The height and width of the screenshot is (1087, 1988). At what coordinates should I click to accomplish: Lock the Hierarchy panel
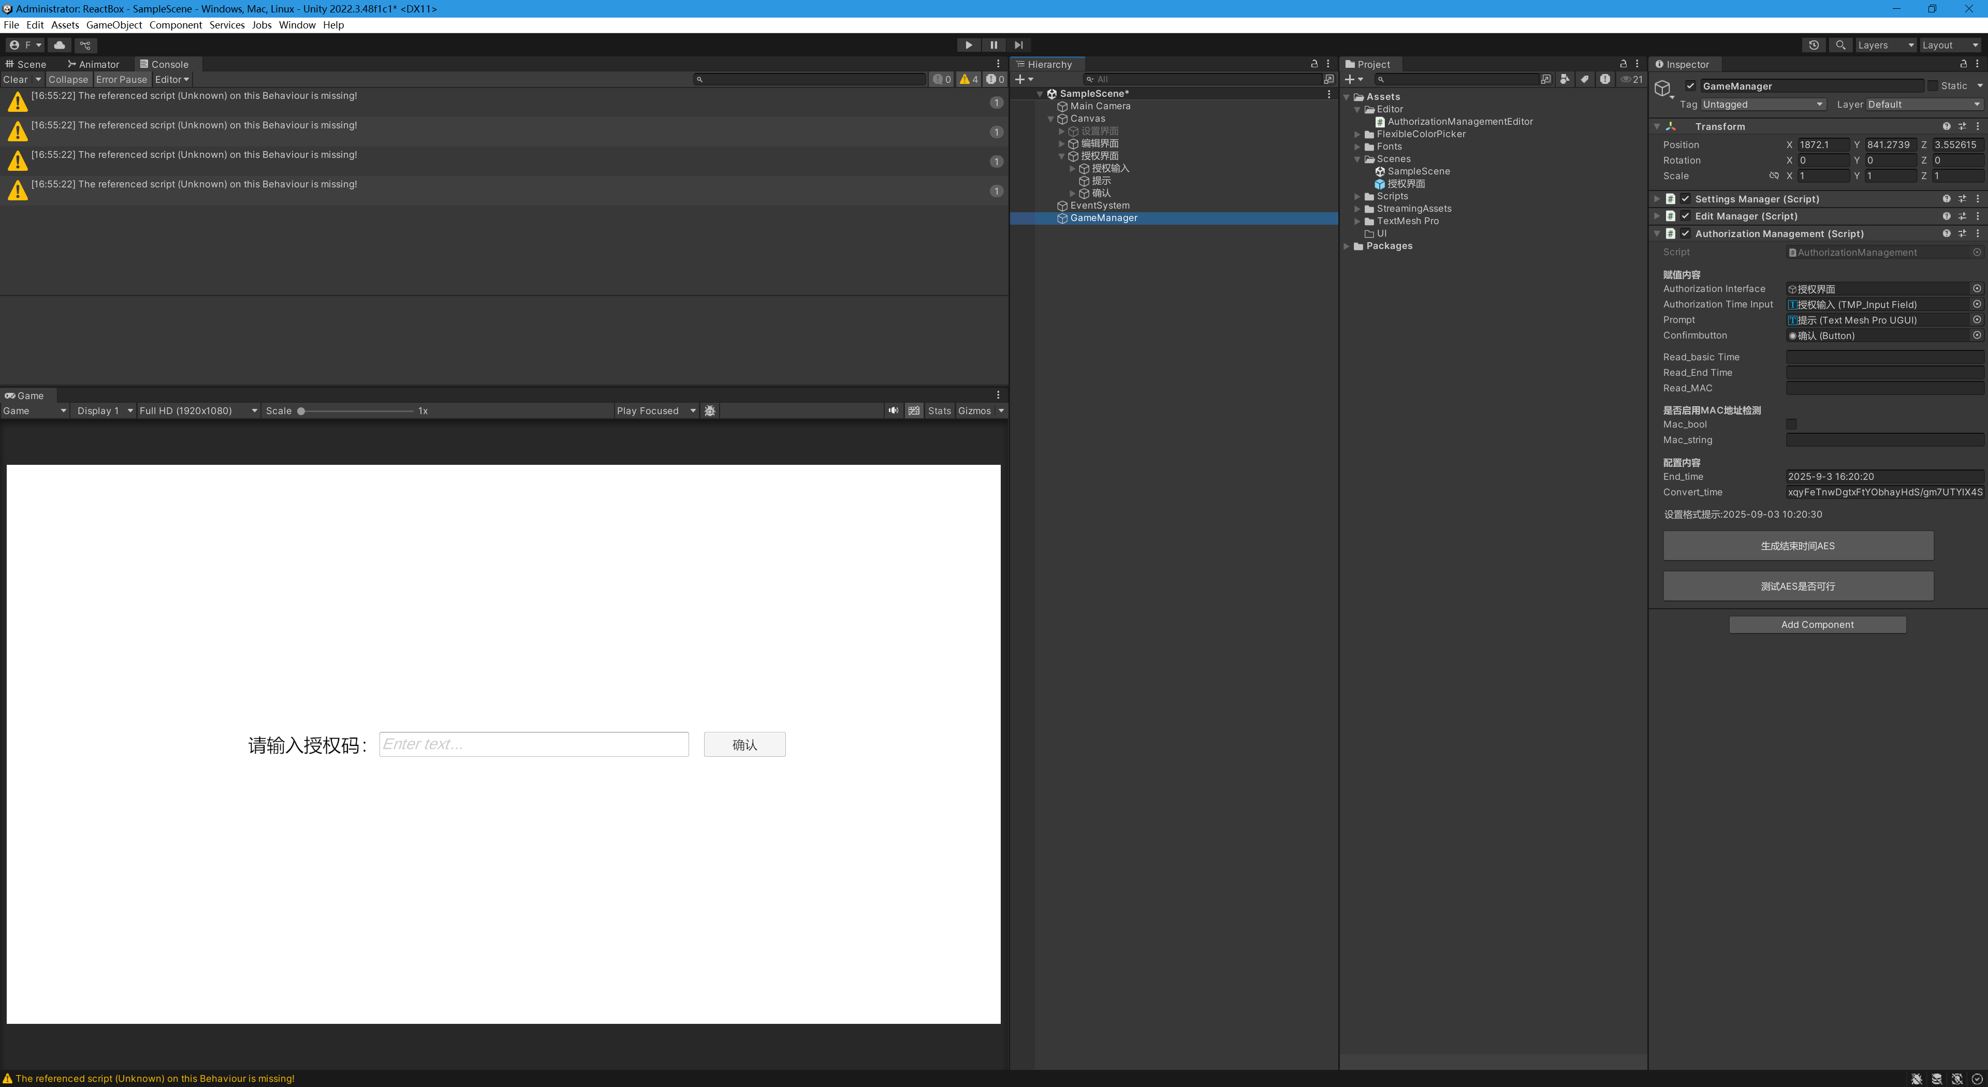point(1314,64)
